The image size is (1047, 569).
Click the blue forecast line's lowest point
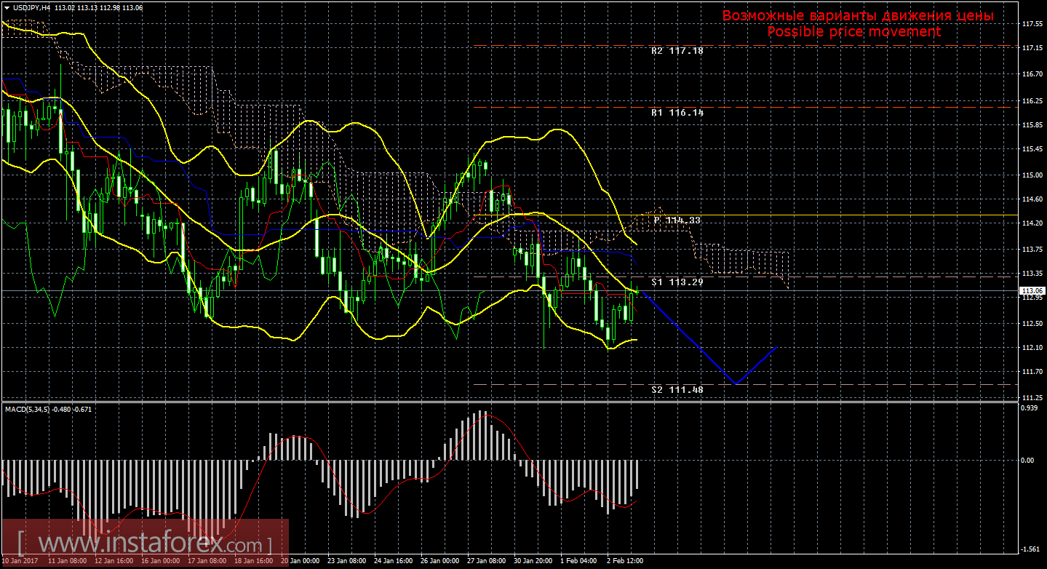point(736,383)
